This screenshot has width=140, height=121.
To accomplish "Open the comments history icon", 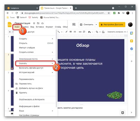I will pyautogui.click(x=74, y=24).
